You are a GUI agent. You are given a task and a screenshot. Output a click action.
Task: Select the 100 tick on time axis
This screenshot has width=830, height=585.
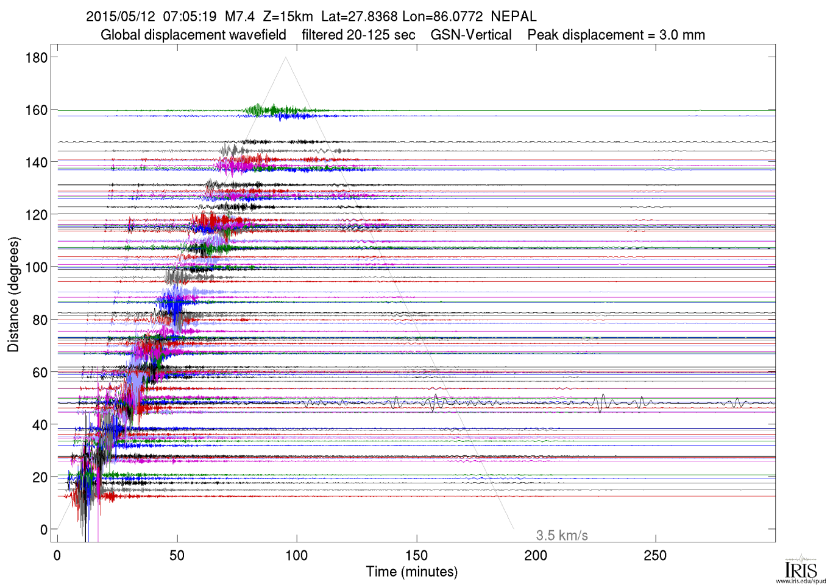(x=297, y=555)
